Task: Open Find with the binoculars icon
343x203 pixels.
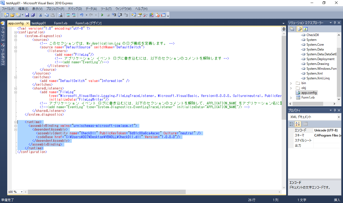Action: click(x=61, y=15)
